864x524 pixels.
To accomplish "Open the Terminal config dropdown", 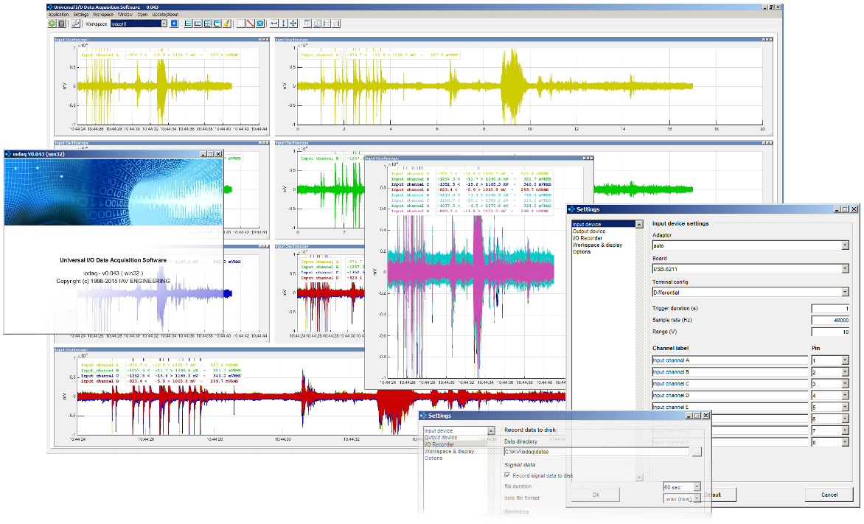I will coord(845,292).
